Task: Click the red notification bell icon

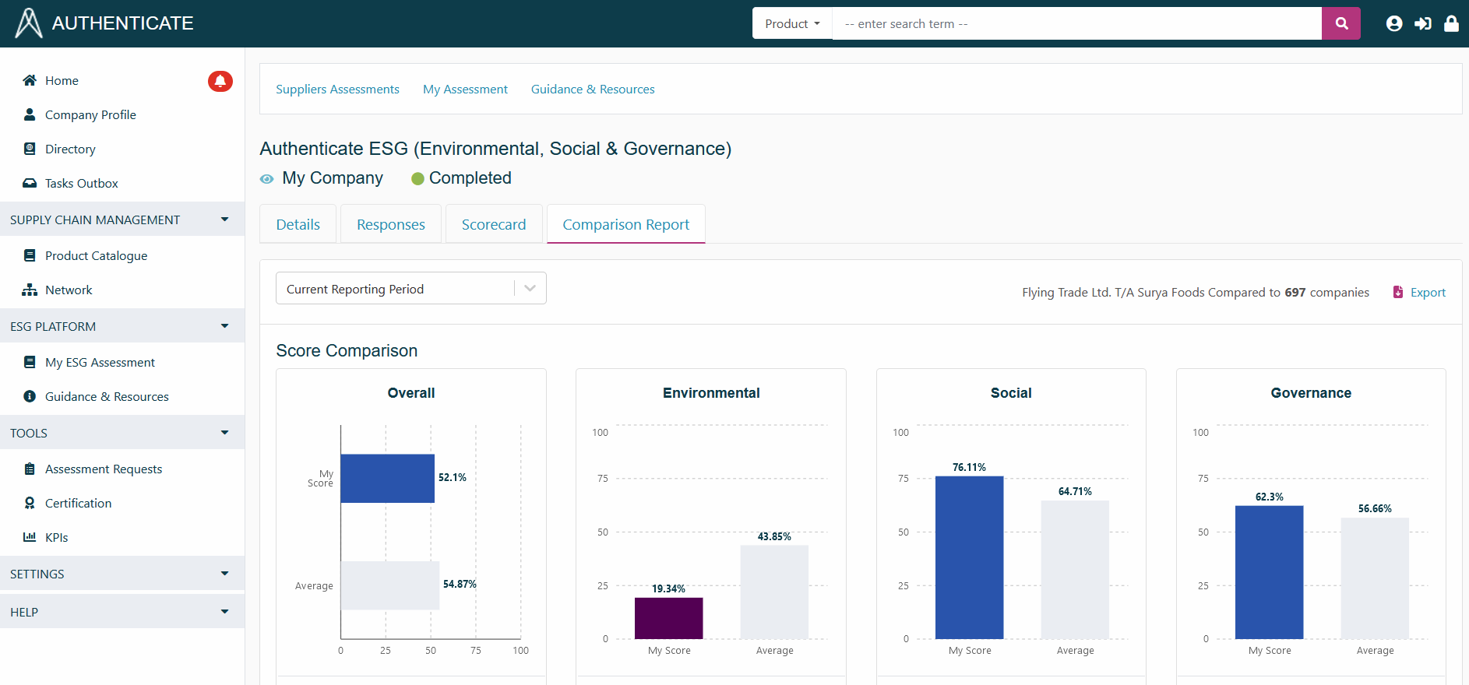Action: [x=220, y=81]
